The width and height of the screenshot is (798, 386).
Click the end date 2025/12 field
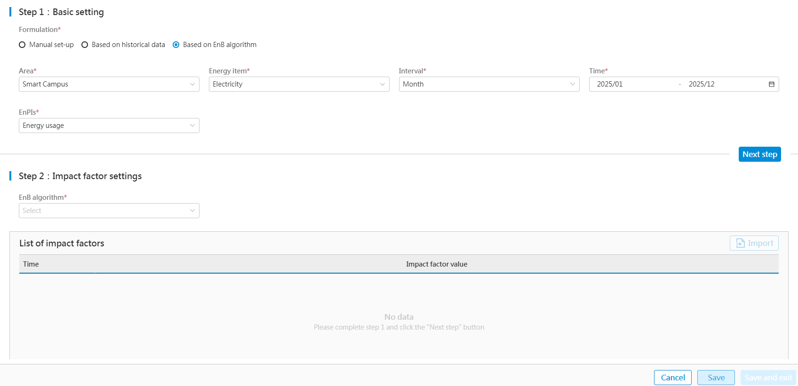coord(702,84)
